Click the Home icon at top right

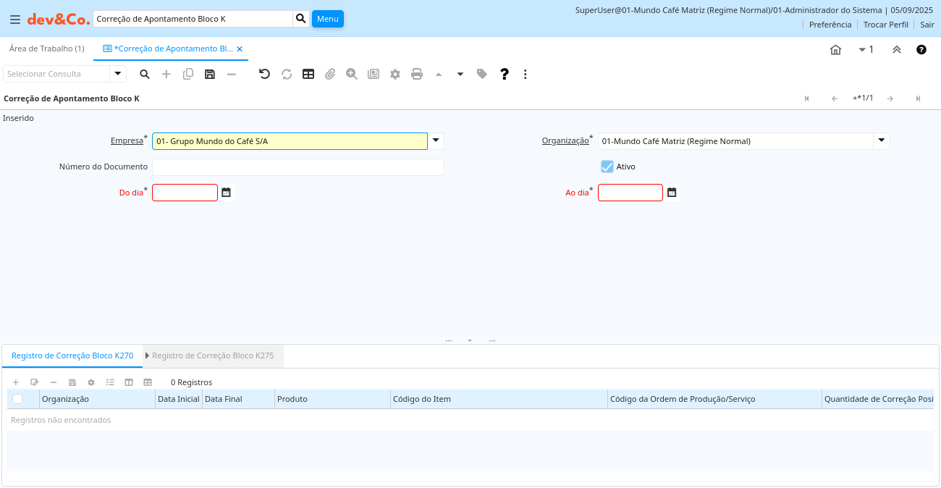(x=835, y=50)
